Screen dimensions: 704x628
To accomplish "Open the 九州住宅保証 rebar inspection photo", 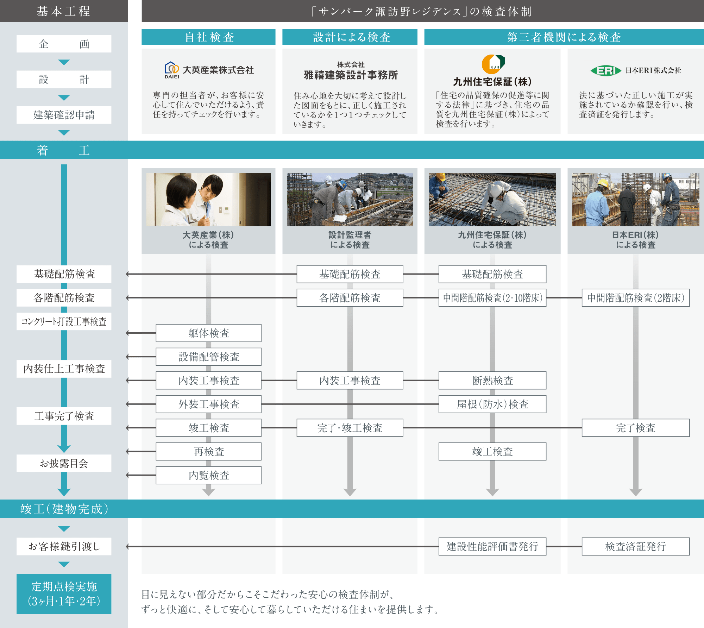I will click(492, 199).
